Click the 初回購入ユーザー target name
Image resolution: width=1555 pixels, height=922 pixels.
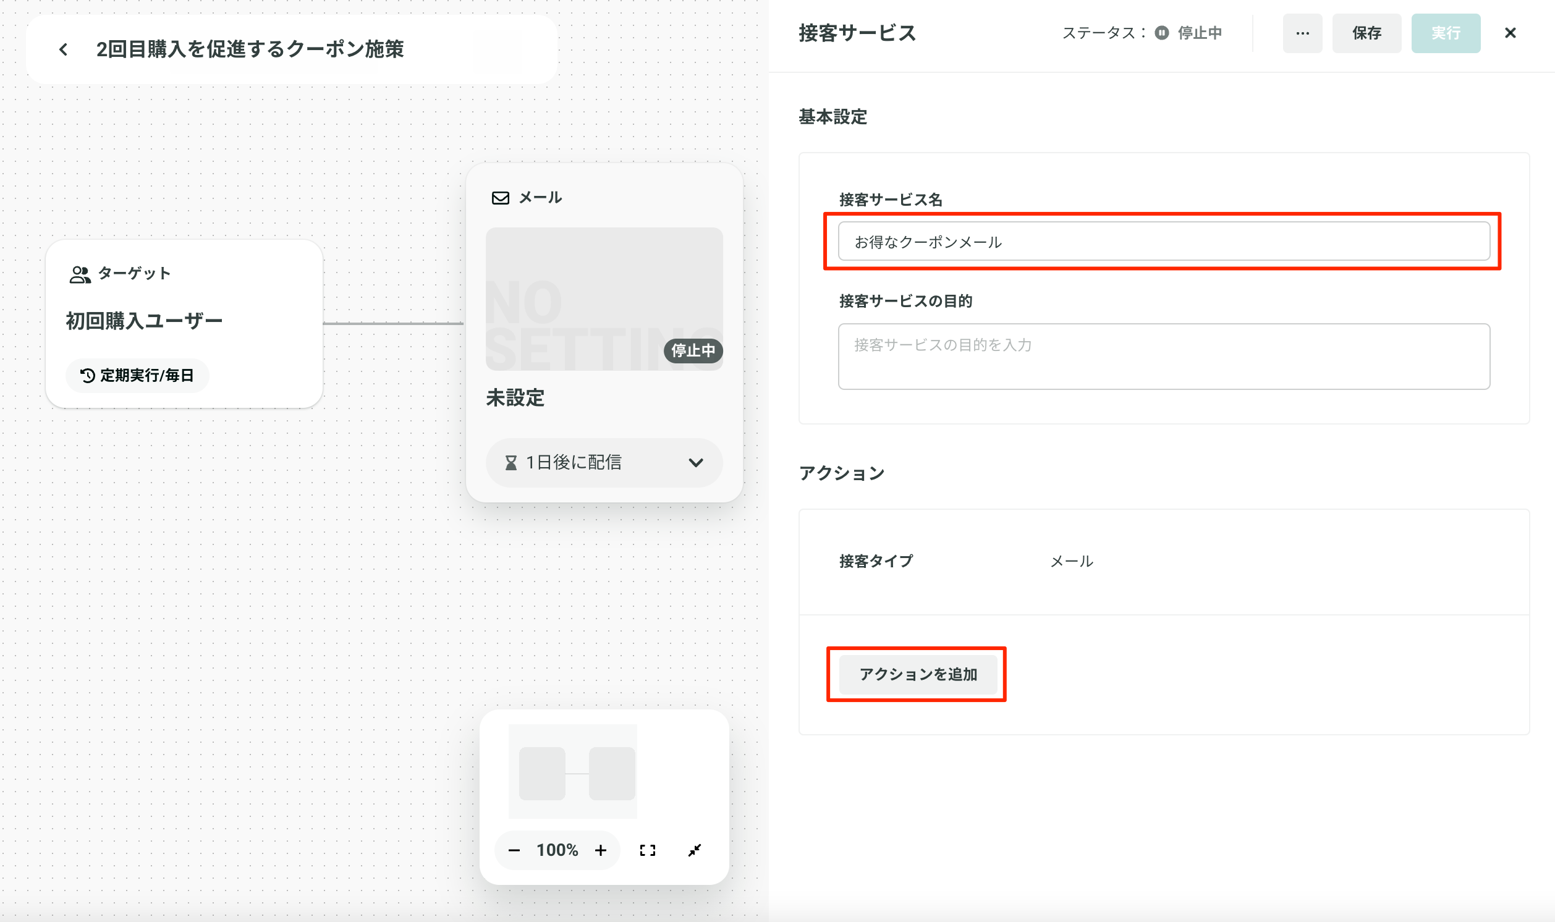click(x=144, y=321)
